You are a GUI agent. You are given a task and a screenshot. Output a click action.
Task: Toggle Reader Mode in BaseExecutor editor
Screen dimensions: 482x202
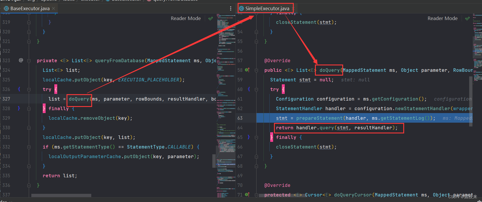coord(186,18)
